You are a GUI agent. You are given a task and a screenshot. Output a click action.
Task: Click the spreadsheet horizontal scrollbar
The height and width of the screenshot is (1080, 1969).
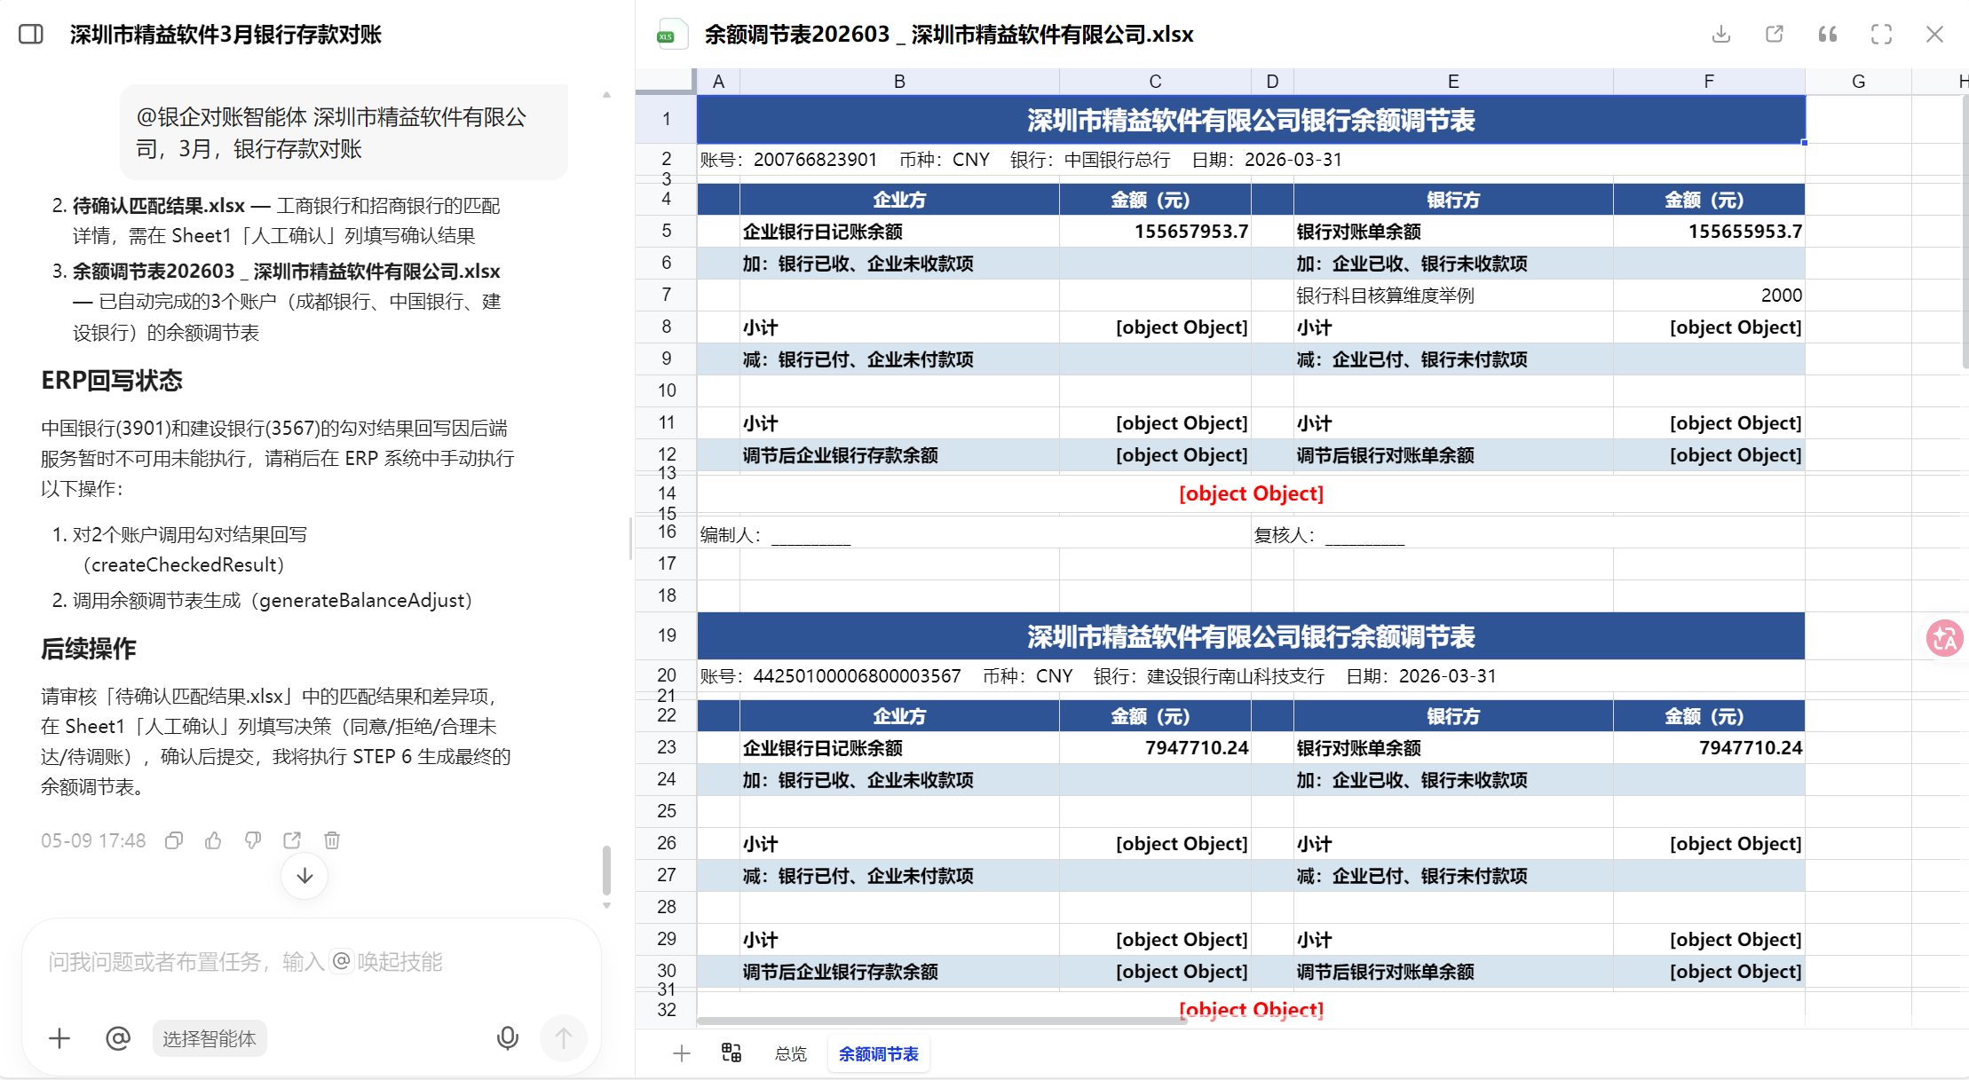(x=941, y=1021)
